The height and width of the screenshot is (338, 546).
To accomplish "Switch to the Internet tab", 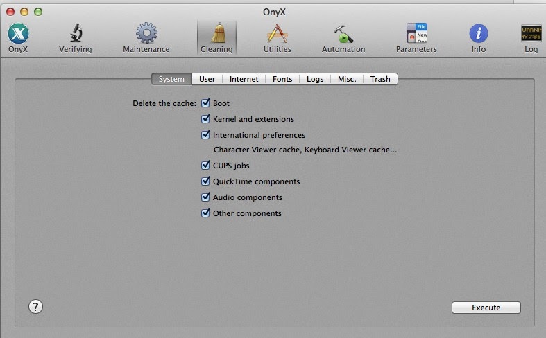I will point(244,79).
